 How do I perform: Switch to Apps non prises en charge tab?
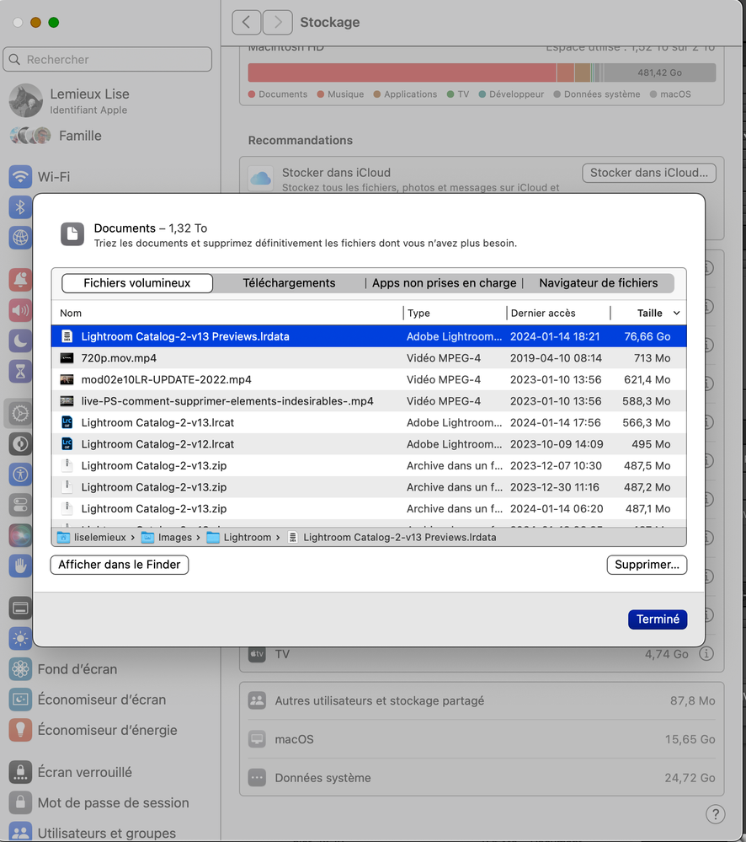pyautogui.click(x=444, y=283)
